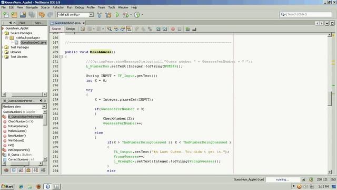Click Find Next Occurrence editor icon
The height and width of the screenshot is (190, 337).
pyautogui.click(x=123, y=29)
